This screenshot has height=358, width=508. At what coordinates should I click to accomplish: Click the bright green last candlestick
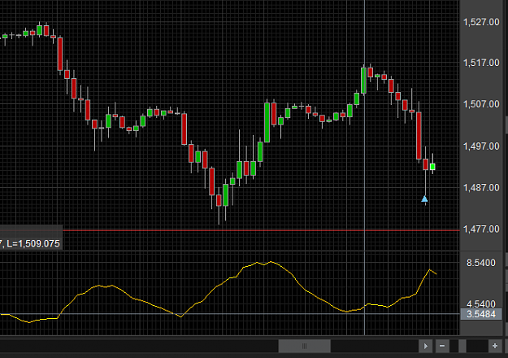432,167
